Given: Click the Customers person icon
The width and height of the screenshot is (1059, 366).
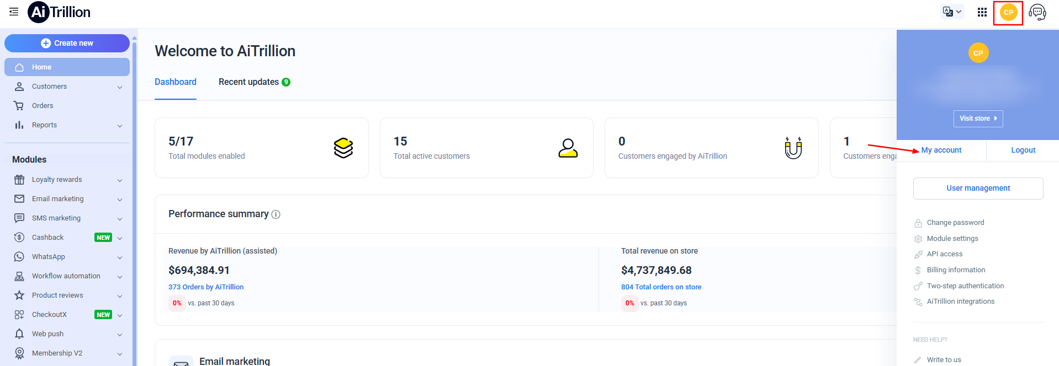Looking at the screenshot, I should (19, 87).
